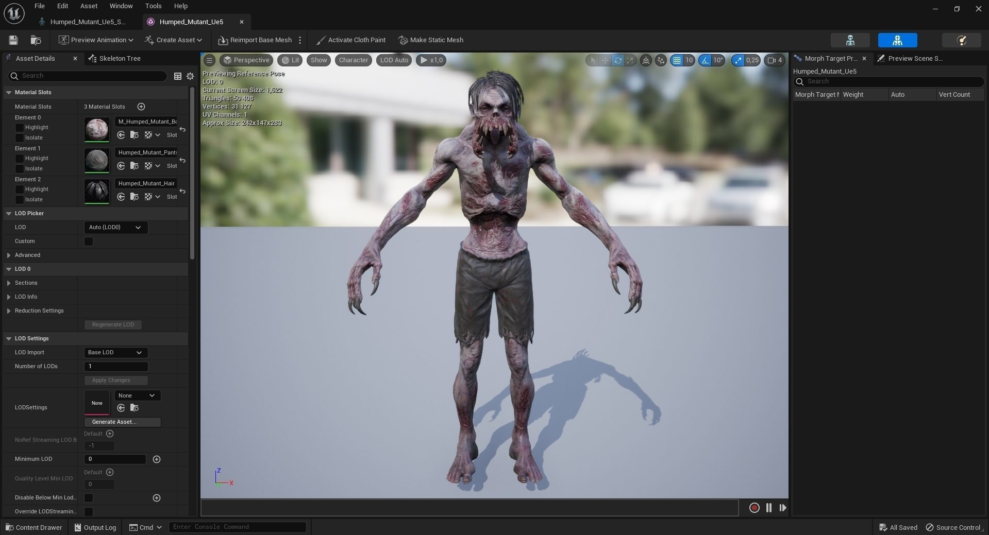Screen dimensions: 989x535
Task: Add platform override for Minimum LOD
Action: 157,459
